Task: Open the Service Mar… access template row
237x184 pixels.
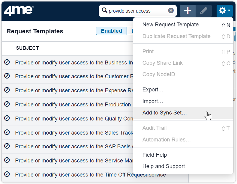Action: pos(67,160)
